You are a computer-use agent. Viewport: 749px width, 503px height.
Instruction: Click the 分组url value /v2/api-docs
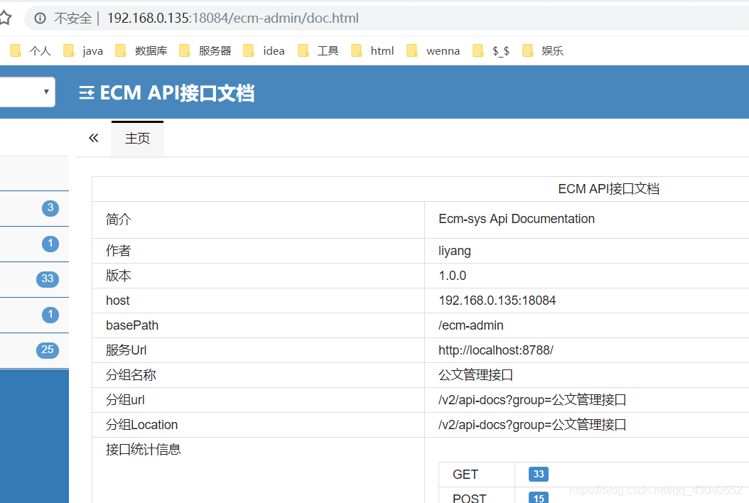pyautogui.click(x=532, y=400)
